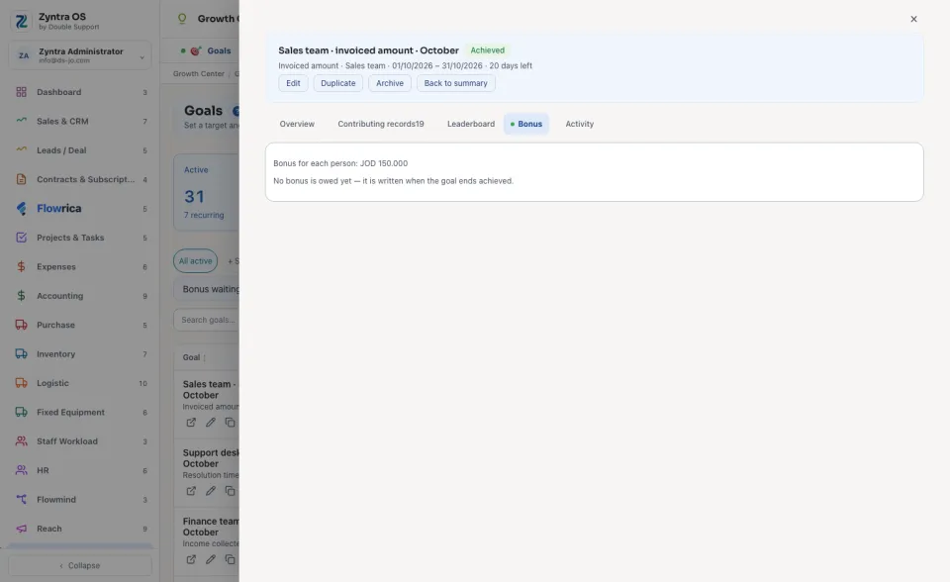The width and height of the screenshot is (950, 582).
Task: Open the Contributing records tab
Action: pos(380,124)
